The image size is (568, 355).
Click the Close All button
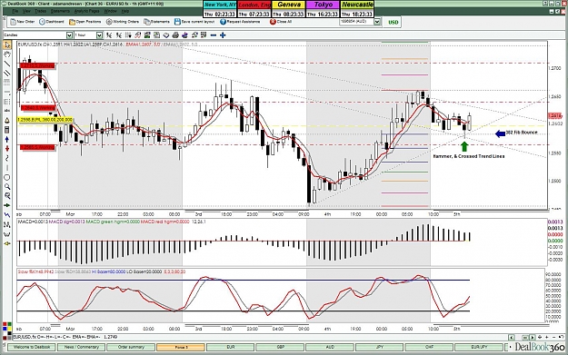pyautogui.click(x=281, y=22)
